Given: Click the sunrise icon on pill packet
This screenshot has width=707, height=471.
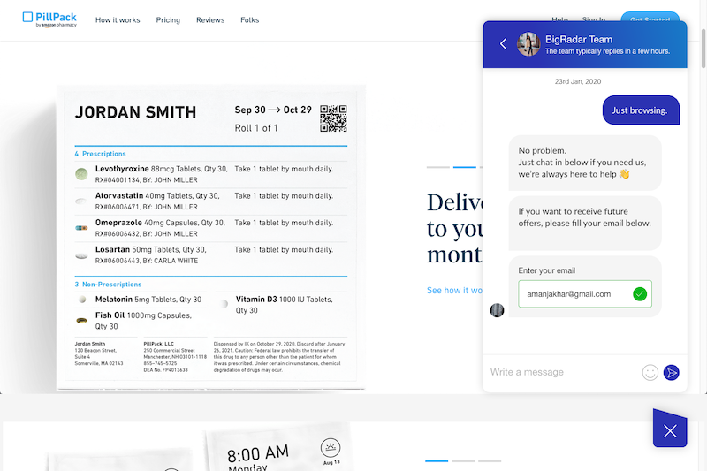Looking at the screenshot, I should 331,447.
